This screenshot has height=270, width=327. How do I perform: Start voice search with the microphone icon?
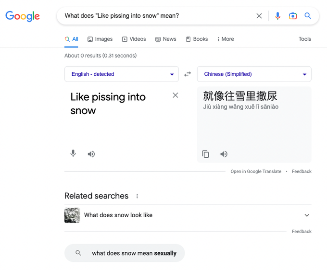click(277, 16)
